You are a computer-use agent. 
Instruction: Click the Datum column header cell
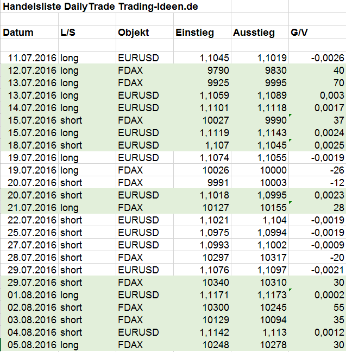pos(30,33)
